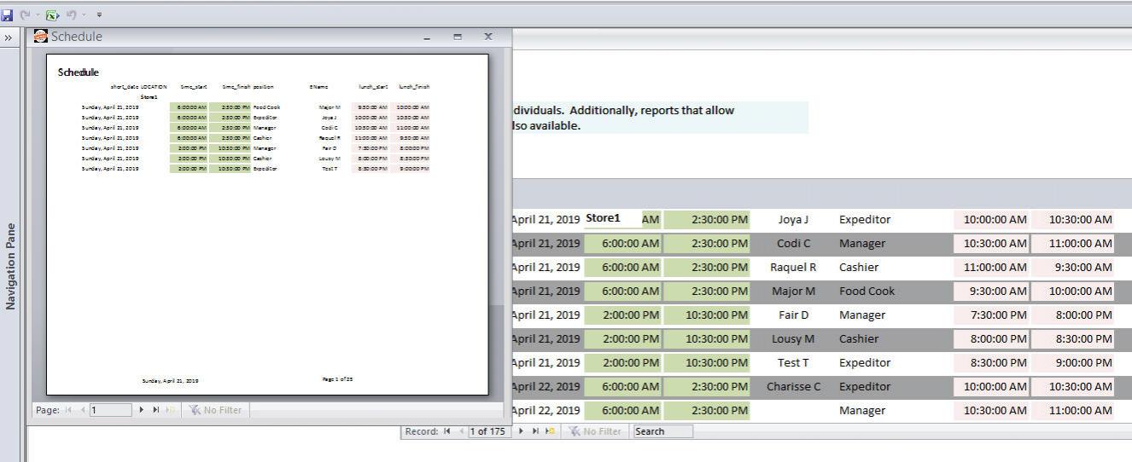
Task: Select the name cell Fair D
Action: point(794,315)
